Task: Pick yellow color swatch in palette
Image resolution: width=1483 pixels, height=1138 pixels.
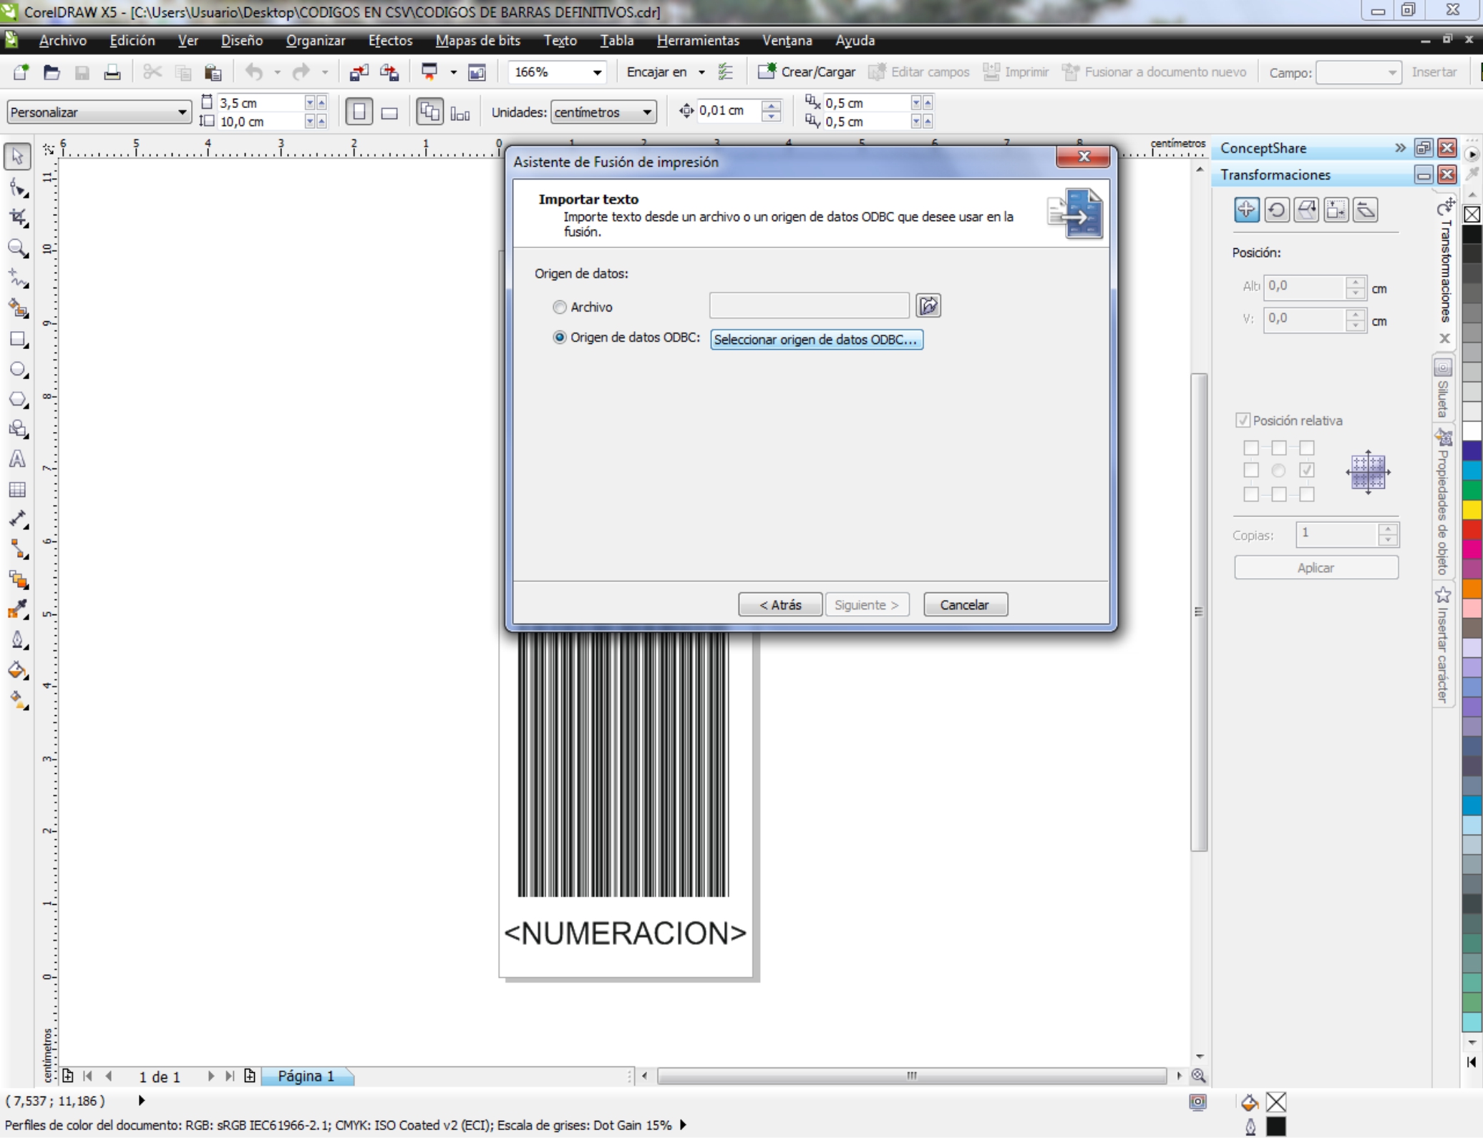Action: pyautogui.click(x=1472, y=509)
